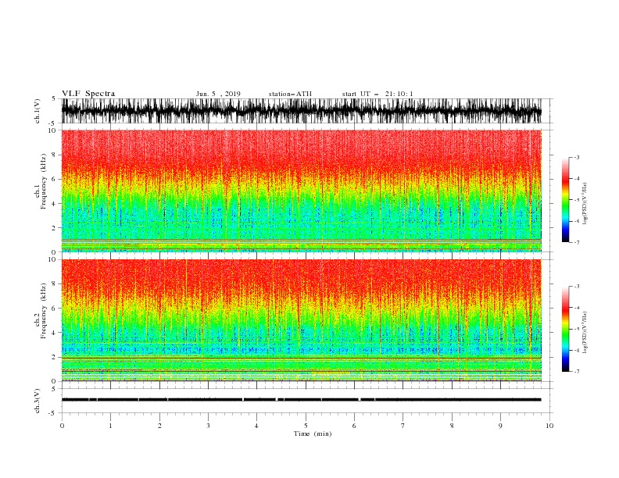Screen dimensions: 619x478
Task: Click the "-3" label on ch.1 color bar
Action: pyautogui.click(x=577, y=157)
